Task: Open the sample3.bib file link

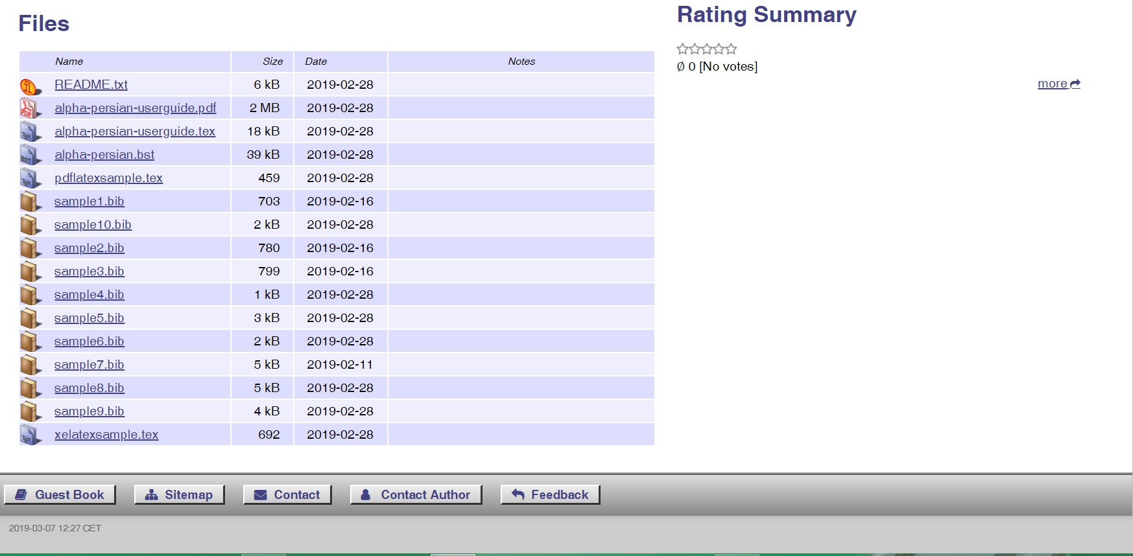Action: (89, 272)
